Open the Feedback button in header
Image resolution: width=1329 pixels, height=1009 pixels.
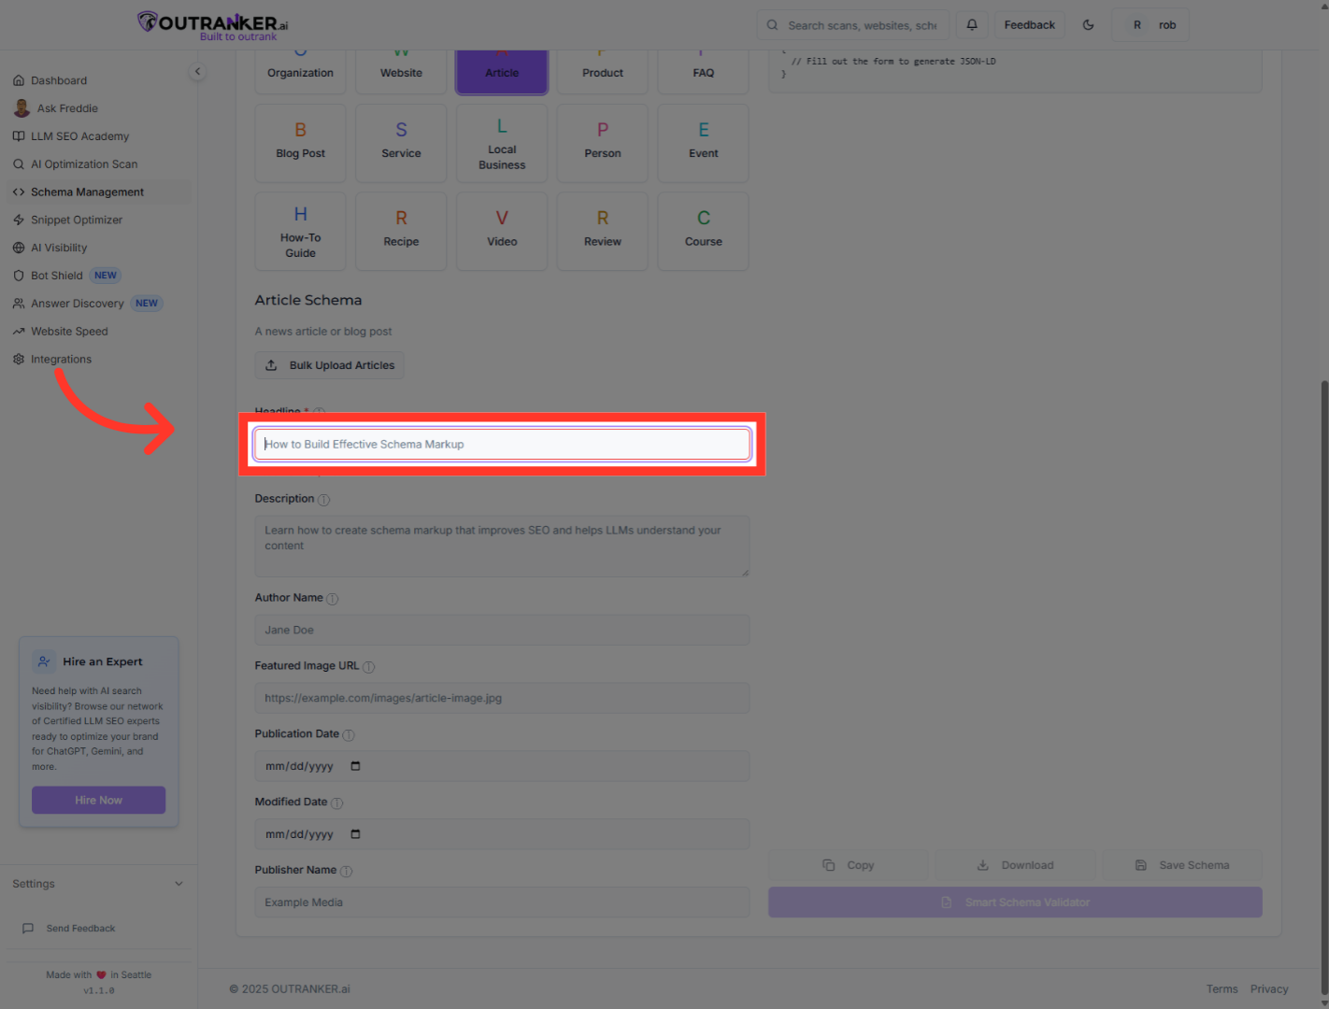click(1030, 25)
